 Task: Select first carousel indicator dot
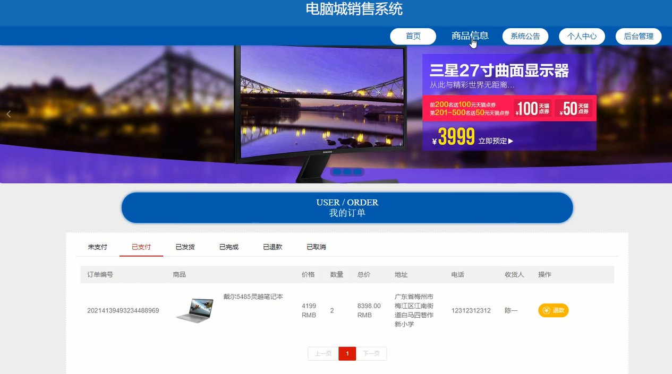337,172
